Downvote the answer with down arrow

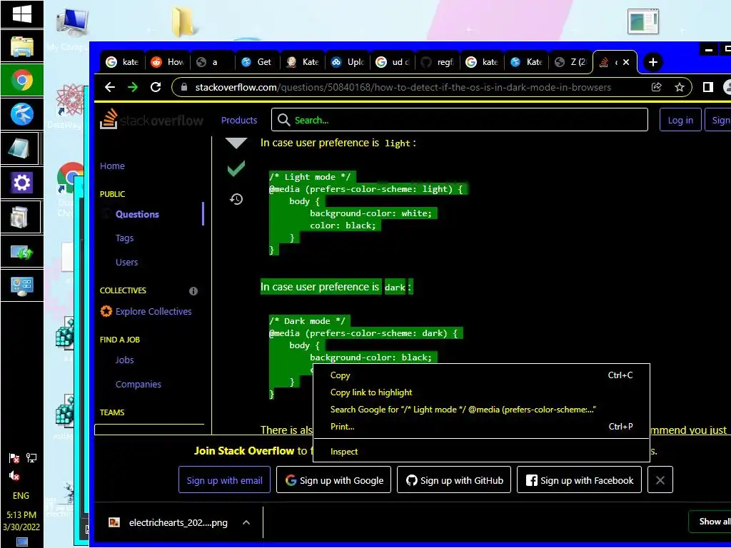[x=236, y=143]
